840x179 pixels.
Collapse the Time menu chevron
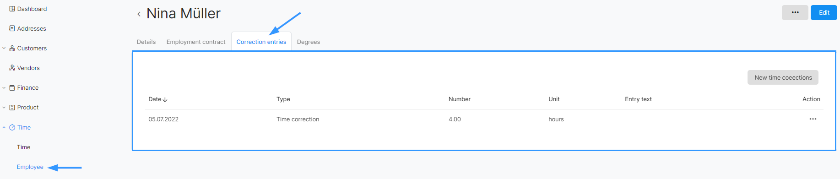(x=4, y=127)
